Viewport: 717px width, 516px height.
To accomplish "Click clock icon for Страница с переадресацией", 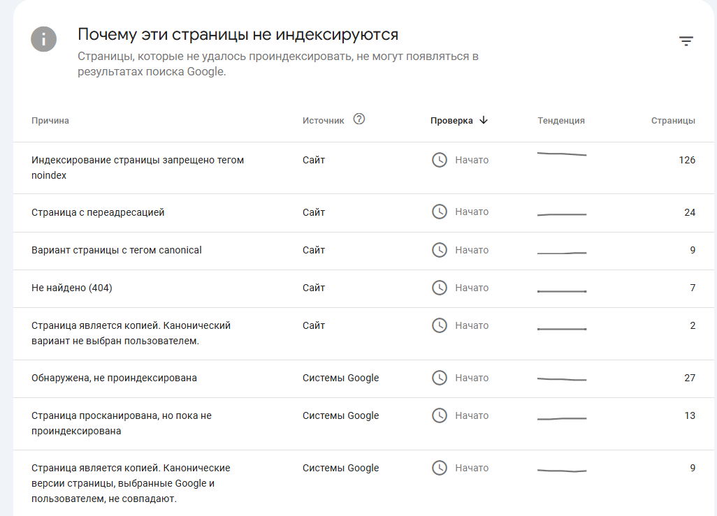I will coord(440,212).
